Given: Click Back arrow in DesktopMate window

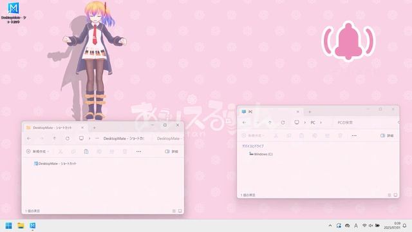Looking at the screenshot, I should click(x=29, y=139).
